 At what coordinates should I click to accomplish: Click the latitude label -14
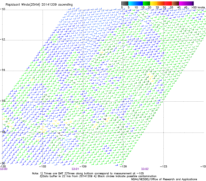pos(3,70)
